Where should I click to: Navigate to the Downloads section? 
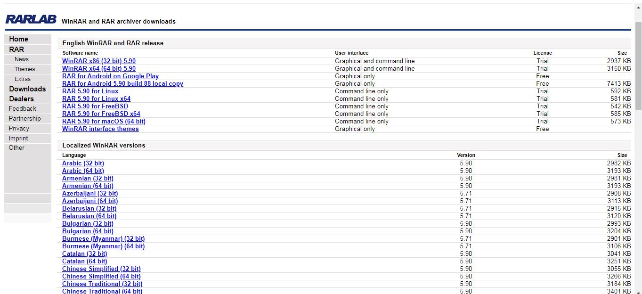coord(27,89)
